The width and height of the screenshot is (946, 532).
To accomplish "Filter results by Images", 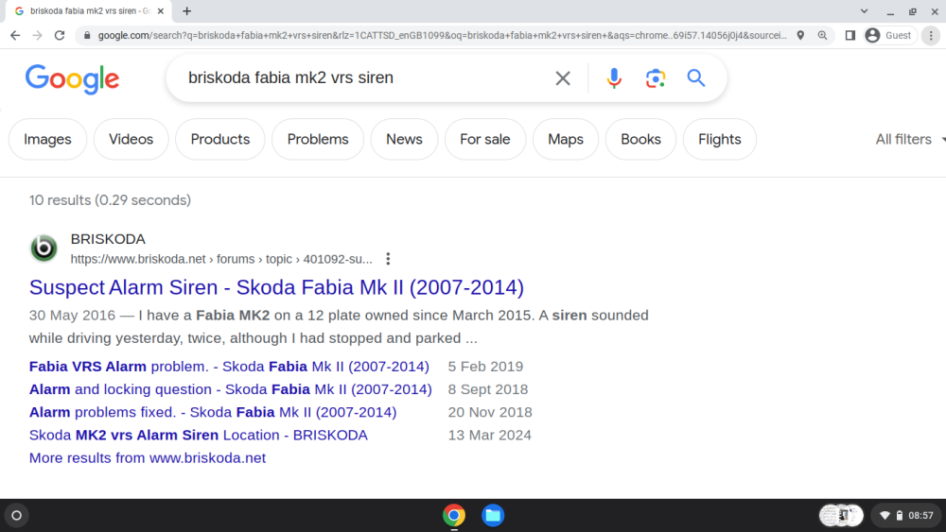I will point(47,139).
